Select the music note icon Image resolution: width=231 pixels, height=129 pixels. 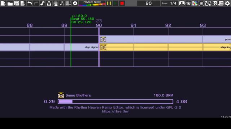pos(43,3)
